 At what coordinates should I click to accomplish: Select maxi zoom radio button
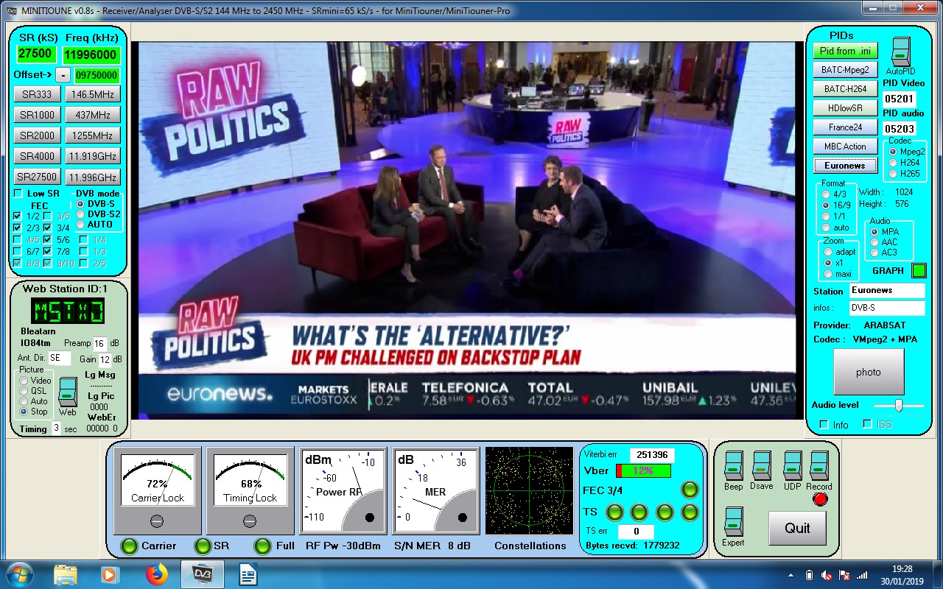click(x=827, y=274)
